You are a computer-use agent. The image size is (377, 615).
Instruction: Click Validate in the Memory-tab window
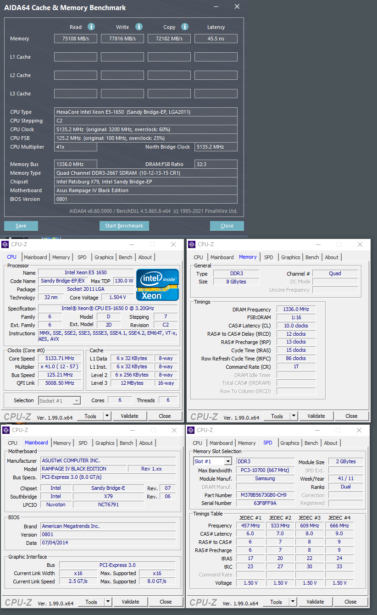(x=316, y=416)
